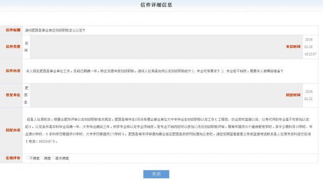Viewport: 323px width, 180px height.
Task: Select the 基本满意 rating radio button
Action: tap(54, 158)
